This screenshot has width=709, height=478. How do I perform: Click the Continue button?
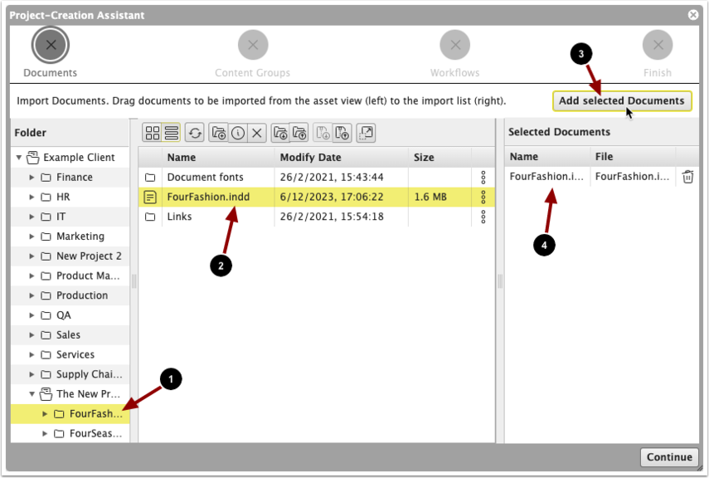(669, 457)
